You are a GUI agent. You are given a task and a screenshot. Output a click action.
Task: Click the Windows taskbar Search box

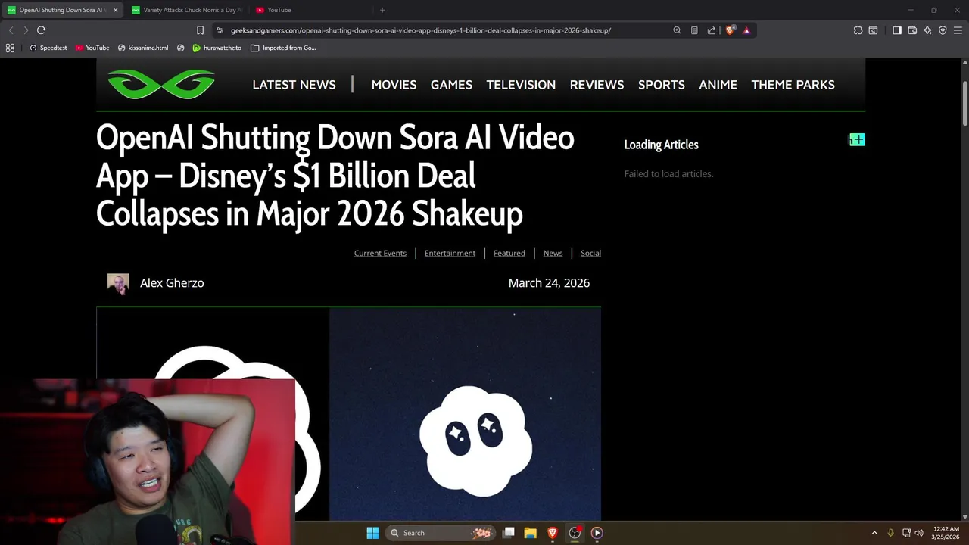[x=441, y=533]
